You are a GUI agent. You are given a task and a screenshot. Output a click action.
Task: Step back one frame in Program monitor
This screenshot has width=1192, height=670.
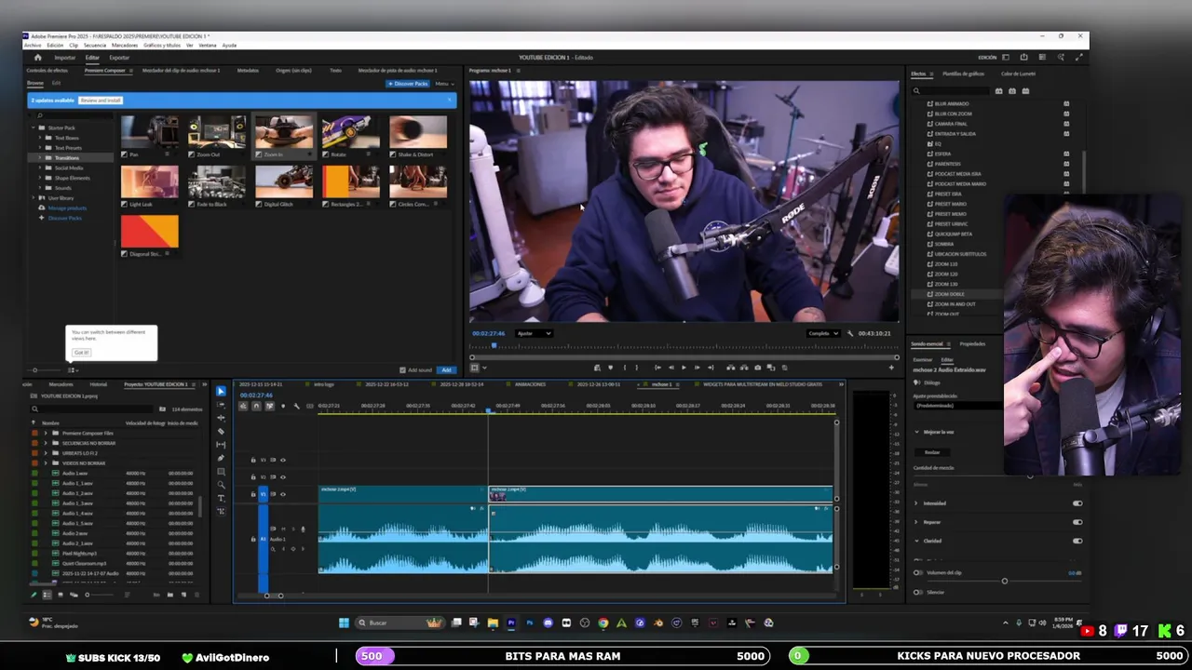pyautogui.click(x=670, y=368)
